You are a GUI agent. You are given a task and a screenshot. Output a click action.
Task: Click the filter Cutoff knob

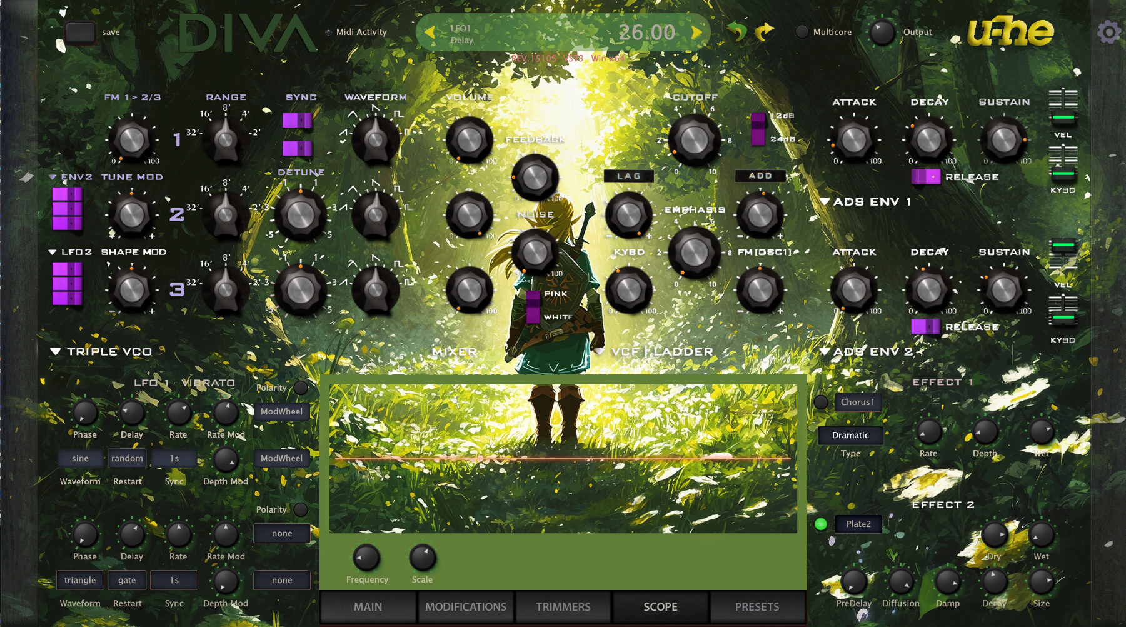point(694,140)
